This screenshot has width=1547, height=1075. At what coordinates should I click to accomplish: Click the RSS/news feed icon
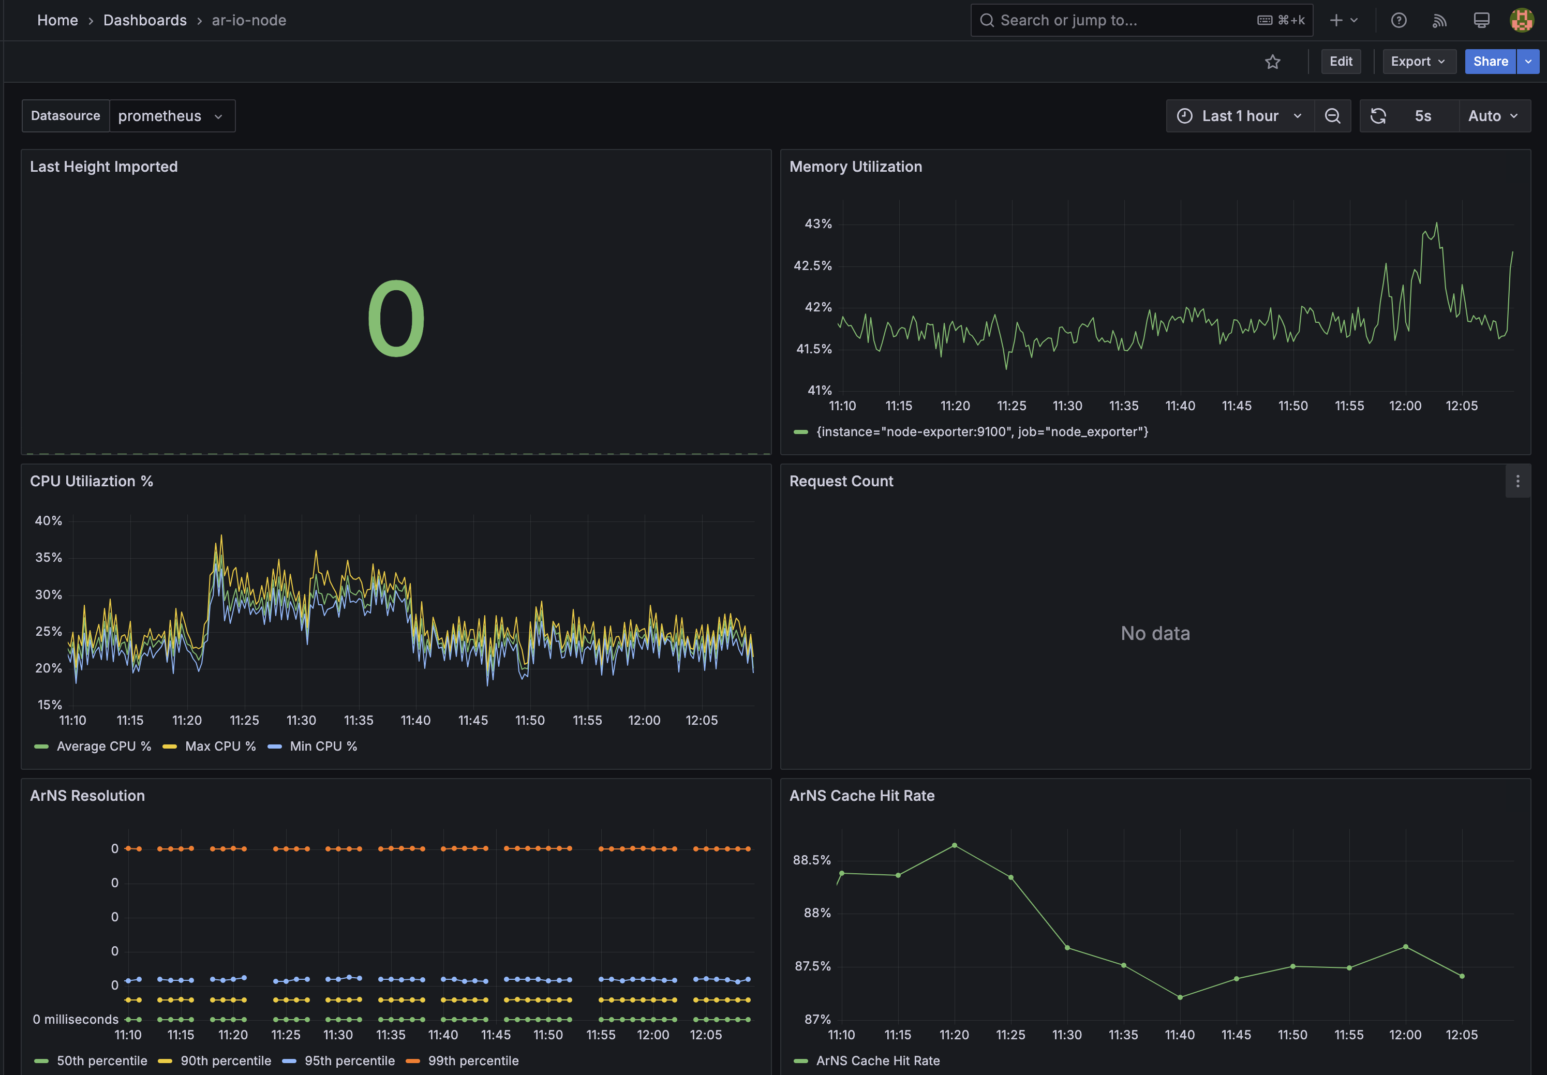click(x=1440, y=20)
